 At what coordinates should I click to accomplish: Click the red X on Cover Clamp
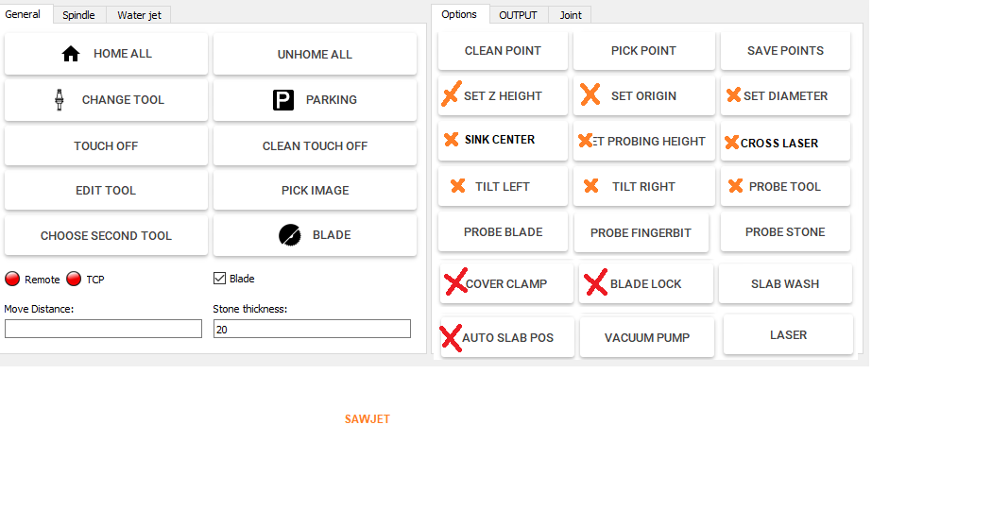point(455,281)
